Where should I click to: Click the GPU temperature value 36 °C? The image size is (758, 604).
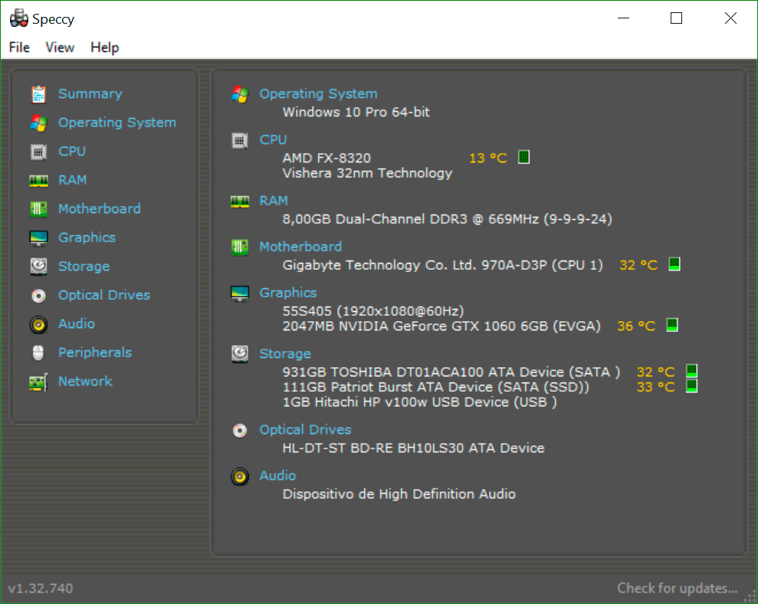coord(636,327)
